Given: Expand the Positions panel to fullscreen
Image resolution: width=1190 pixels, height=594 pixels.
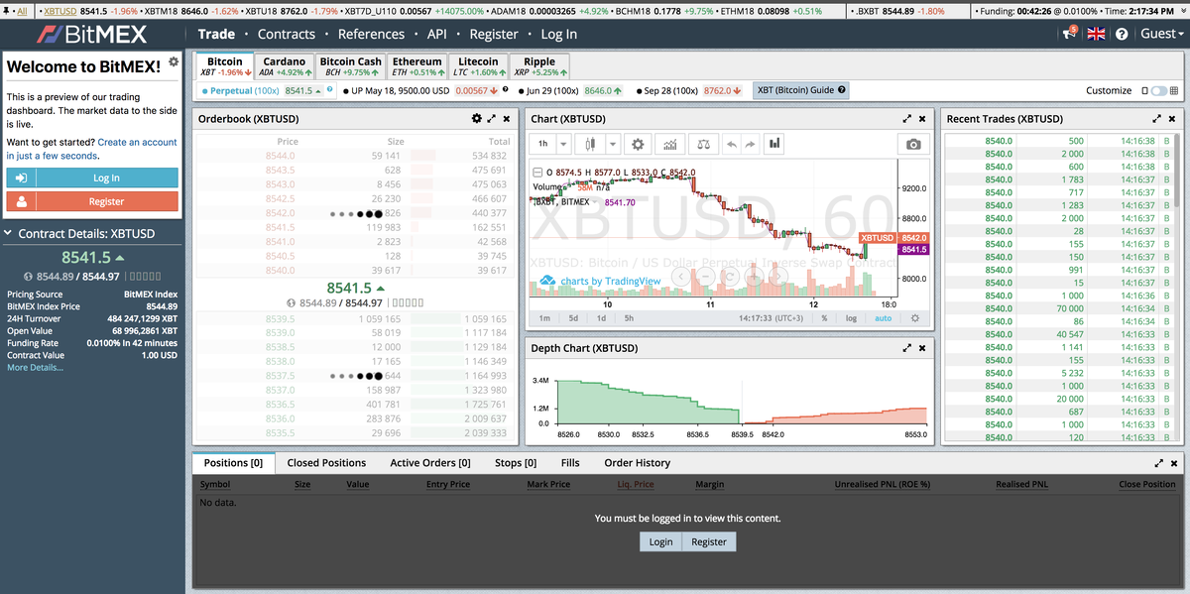Looking at the screenshot, I should tap(1159, 462).
